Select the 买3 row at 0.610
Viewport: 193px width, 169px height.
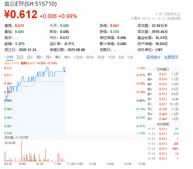(x=163, y=109)
